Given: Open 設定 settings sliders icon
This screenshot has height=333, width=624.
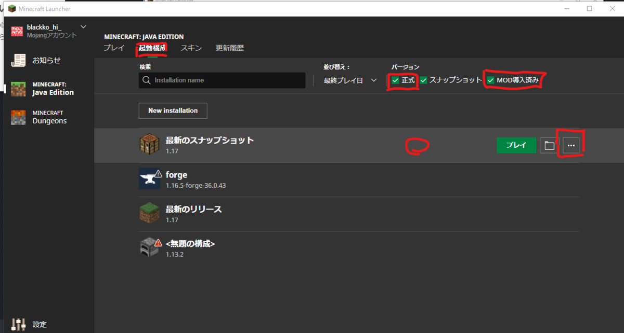Looking at the screenshot, I should [19, 325].
